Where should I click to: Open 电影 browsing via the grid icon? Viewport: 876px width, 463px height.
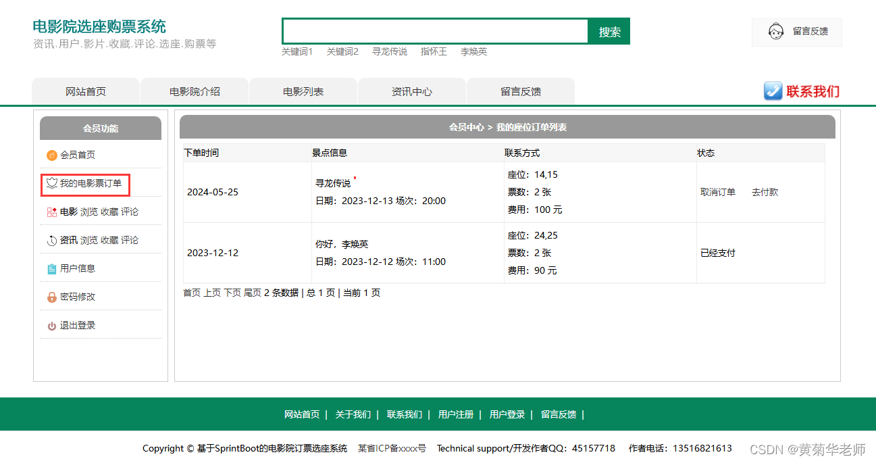[x=51, y=211]
